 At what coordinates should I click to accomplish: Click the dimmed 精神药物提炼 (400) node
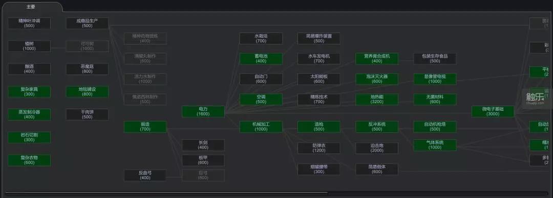tap(145, 38)
